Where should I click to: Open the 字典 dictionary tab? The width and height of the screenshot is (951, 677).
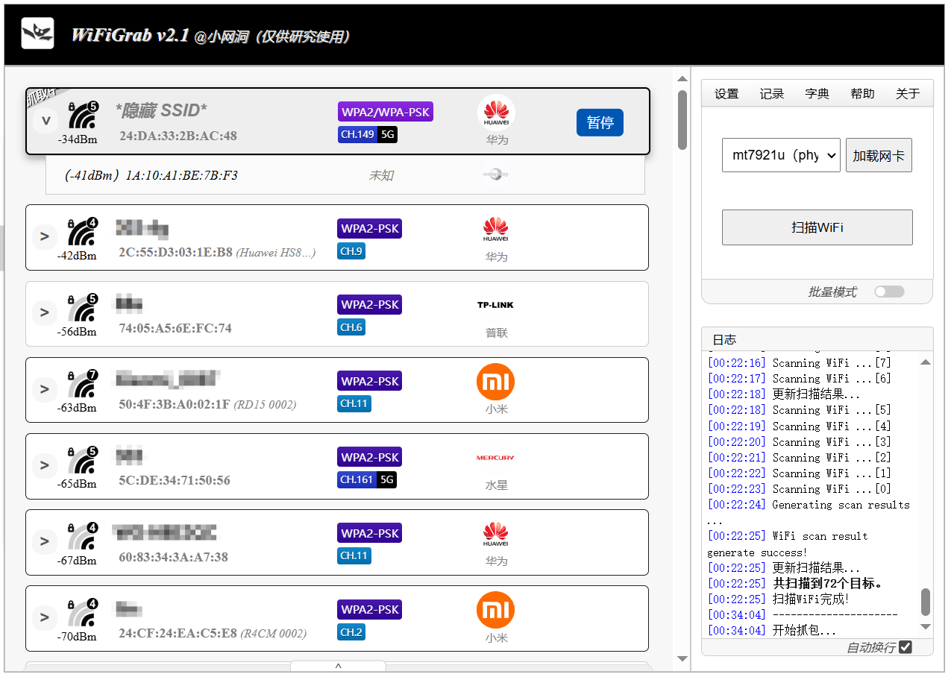click(817, 93)
